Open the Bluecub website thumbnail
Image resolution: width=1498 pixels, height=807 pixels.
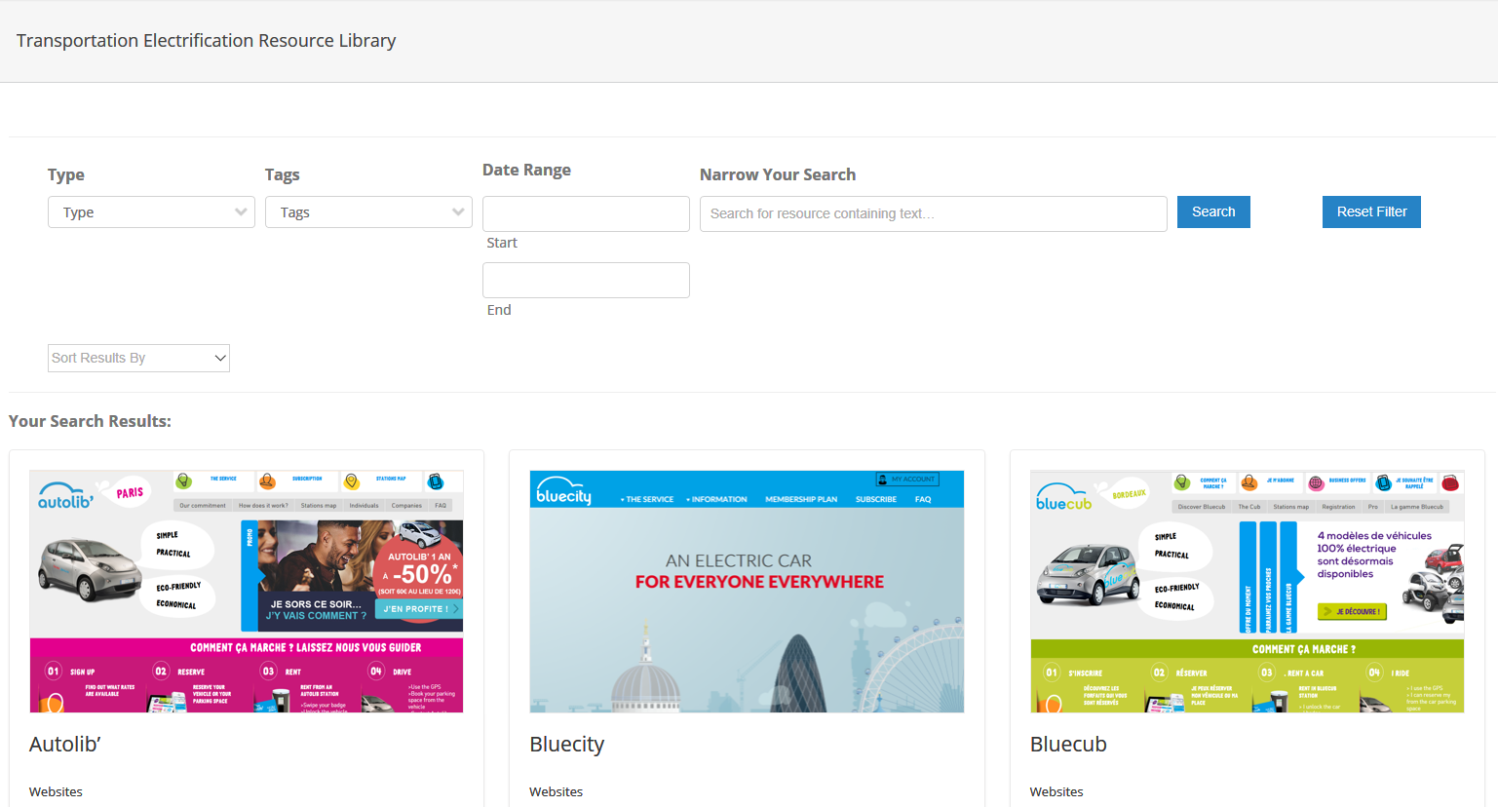coord(1248,592)
